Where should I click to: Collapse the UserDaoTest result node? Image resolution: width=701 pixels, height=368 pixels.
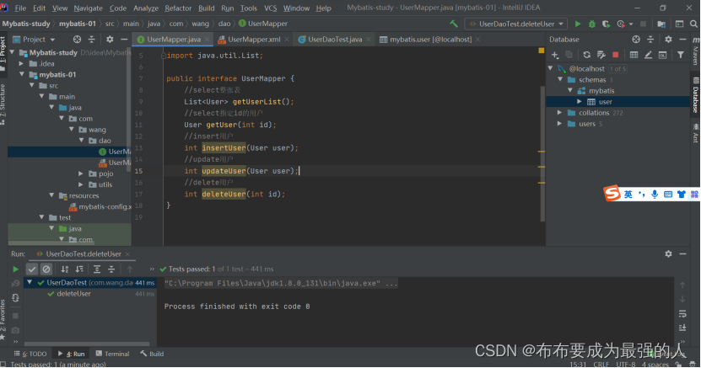pyautogui.click(x=30, y=282)
